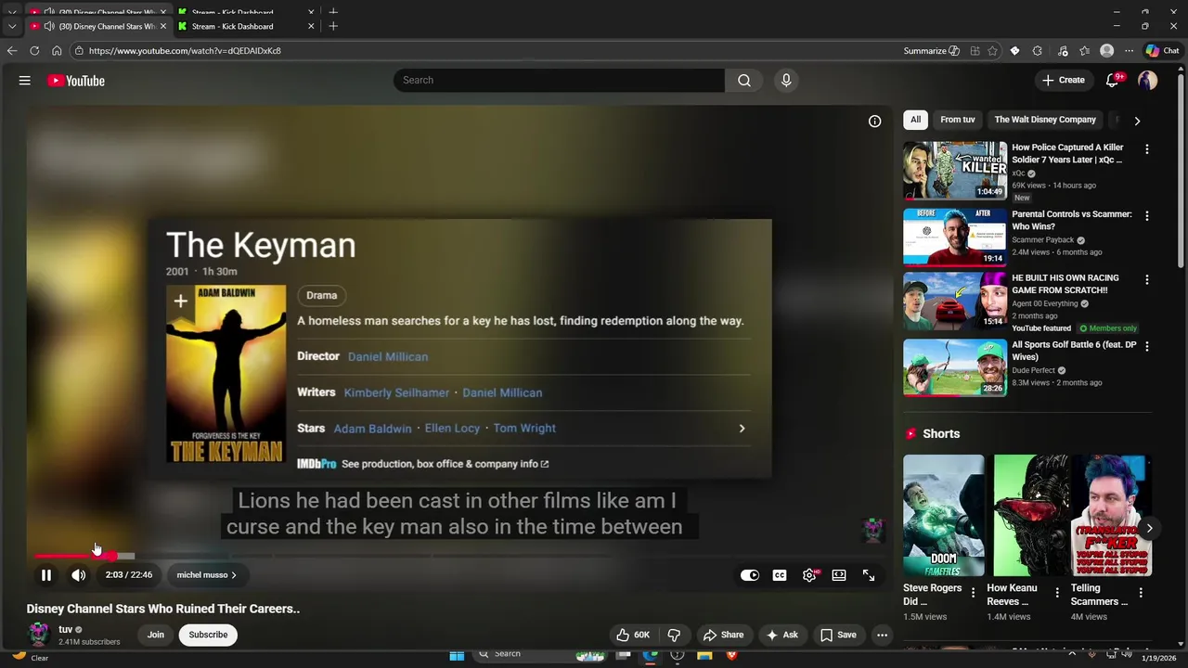Open the How Police Captured A Killer thumbnail
Viewport: 1188px width, 668px height.
point(955,171)
